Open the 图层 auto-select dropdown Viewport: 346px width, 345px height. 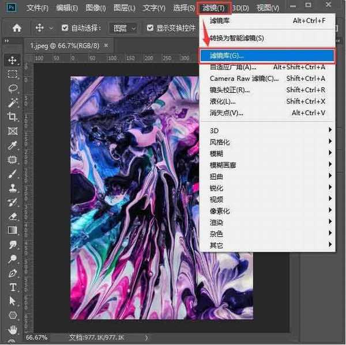tap(124, 28)
